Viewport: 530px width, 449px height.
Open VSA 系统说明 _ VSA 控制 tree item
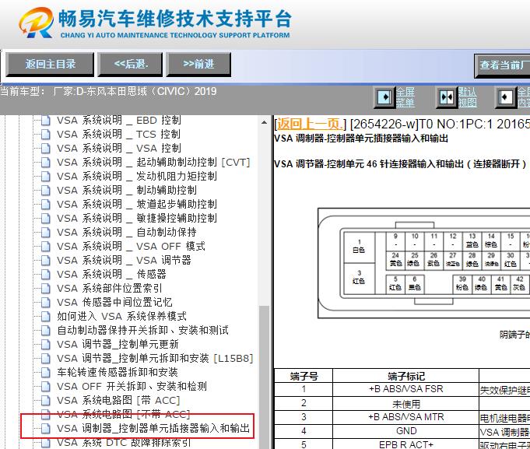119,148
